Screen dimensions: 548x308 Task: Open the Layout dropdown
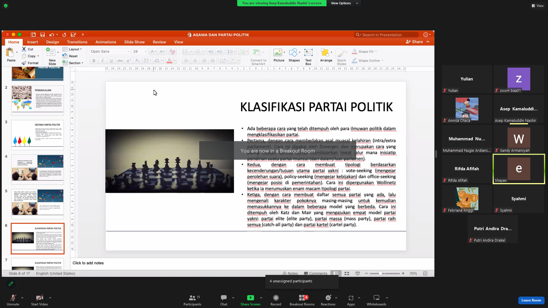pyautogui.click(x=72, y=49)
